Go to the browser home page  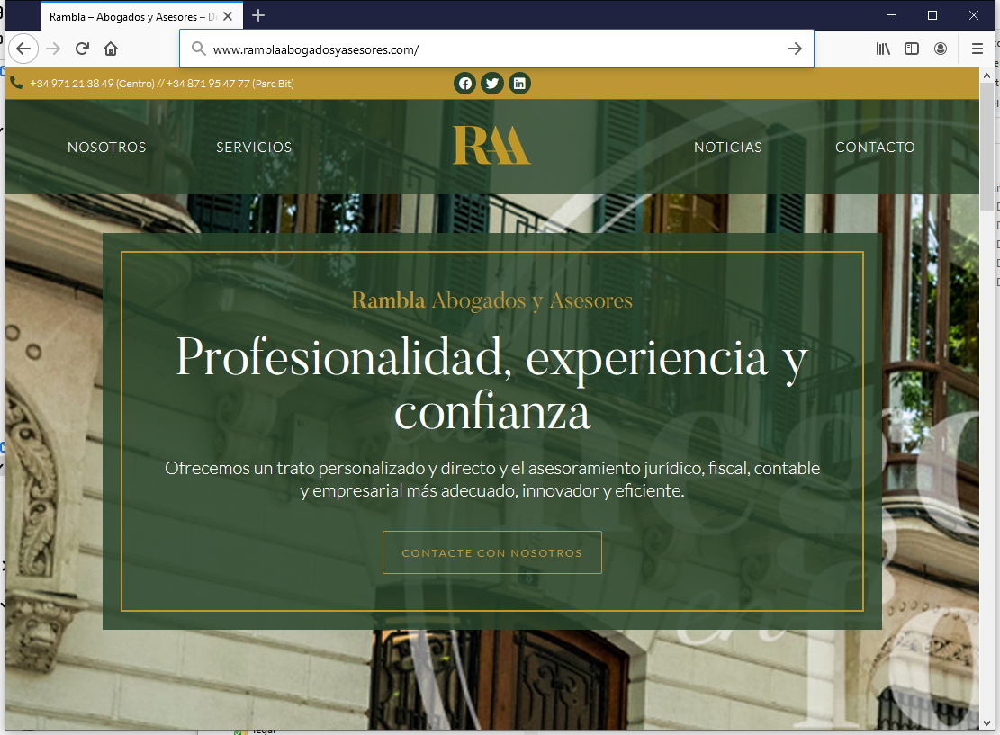(x=111, y=49)
